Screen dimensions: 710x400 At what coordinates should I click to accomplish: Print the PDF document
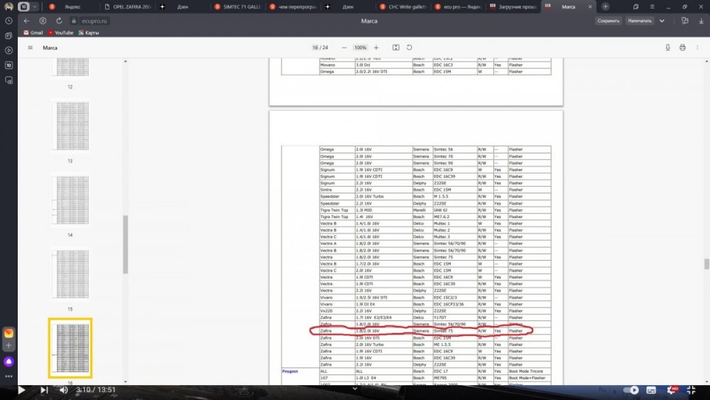pyautogui.click(x=682, y=48)
